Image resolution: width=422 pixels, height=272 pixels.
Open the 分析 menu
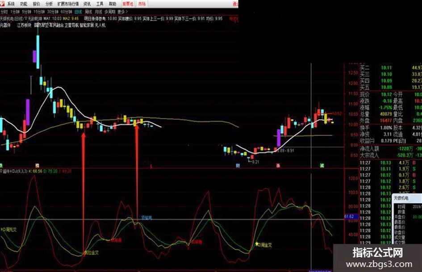[x=49, y=4]
